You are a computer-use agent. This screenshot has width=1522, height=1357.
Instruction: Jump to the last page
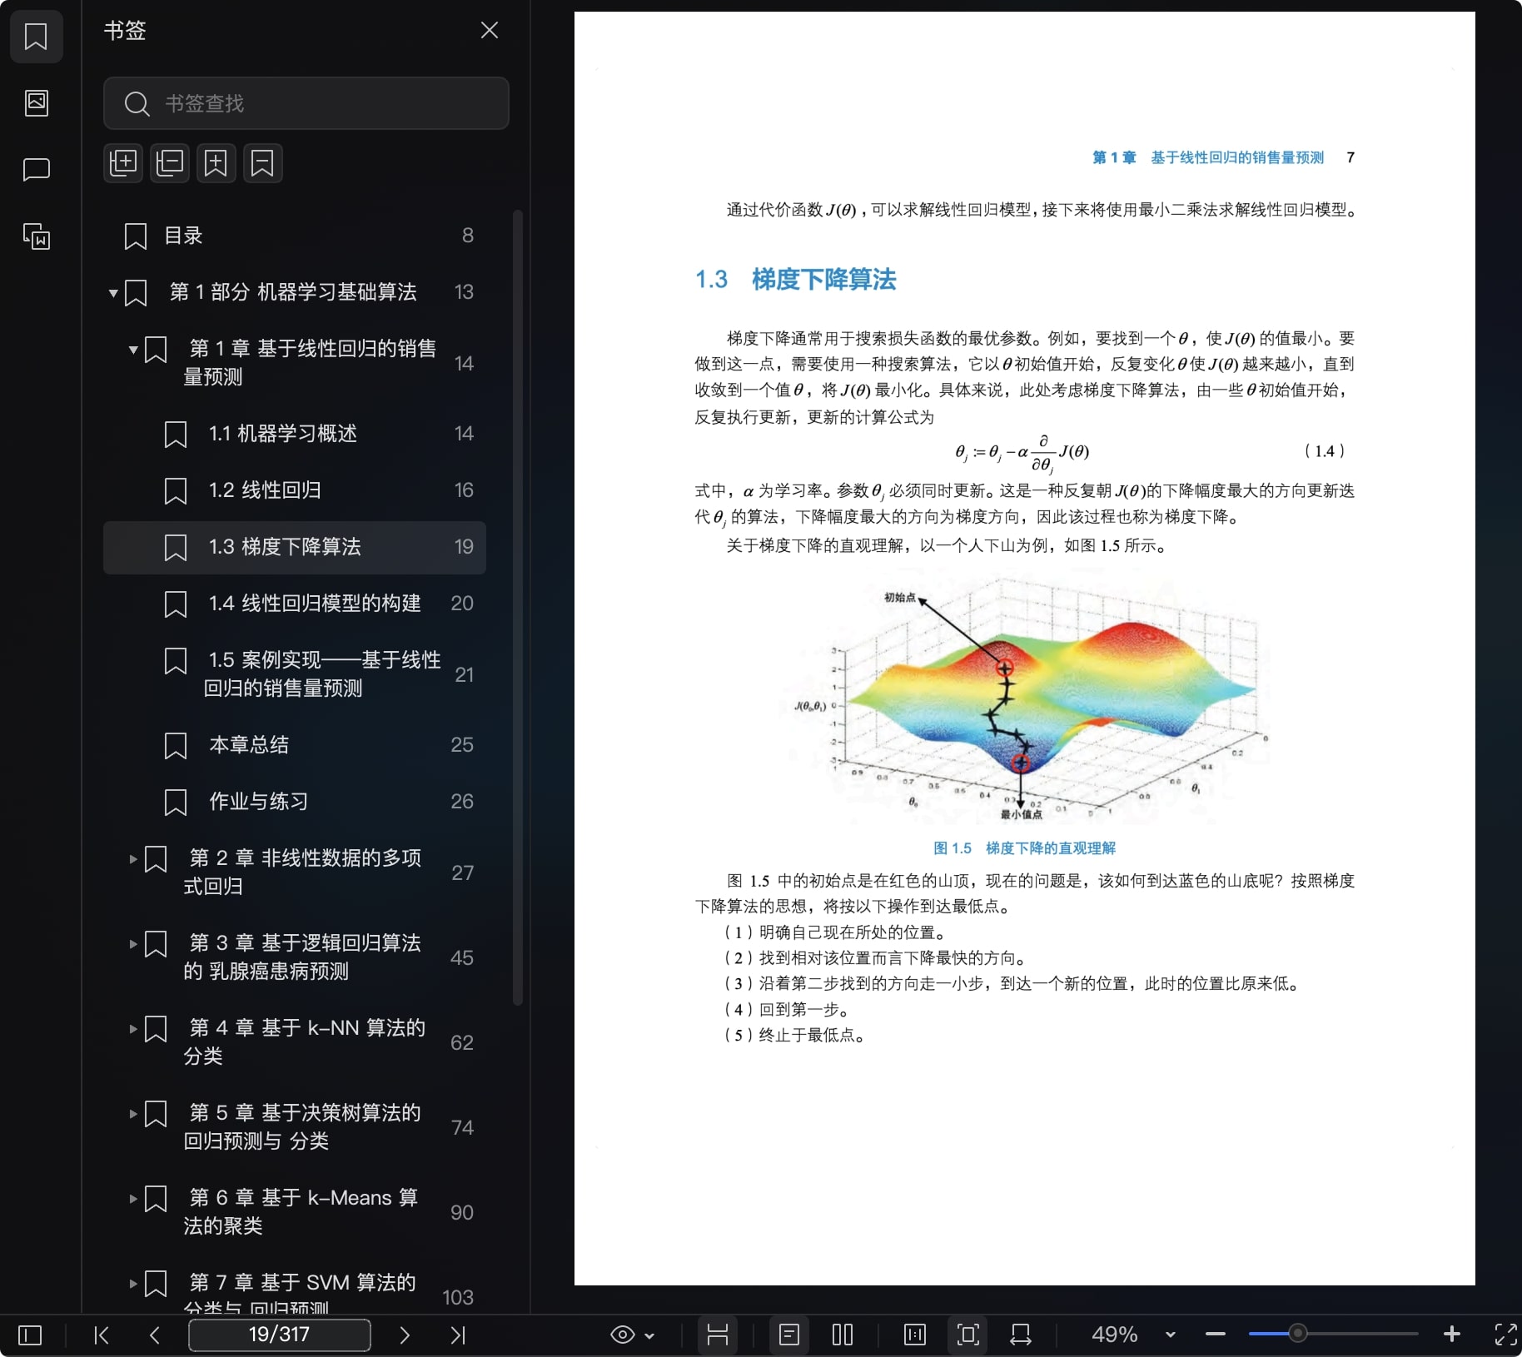tap(458, 1335)
